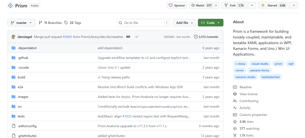The width and height of the screenshot is (305, 138).
Task: View the 6.8k stars link
Action: [243, 122]
